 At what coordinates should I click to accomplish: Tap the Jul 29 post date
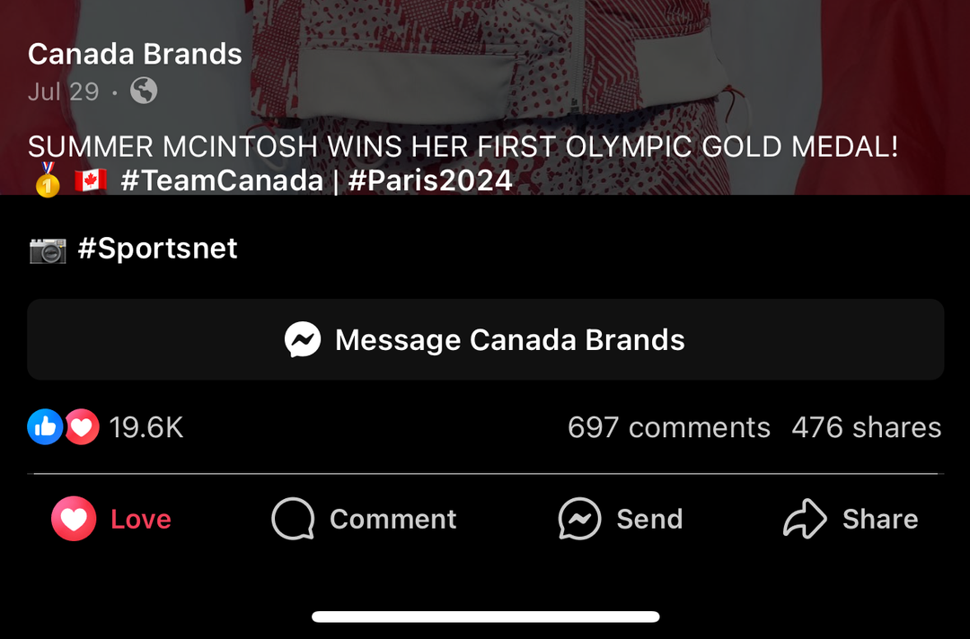pos(63,92)
